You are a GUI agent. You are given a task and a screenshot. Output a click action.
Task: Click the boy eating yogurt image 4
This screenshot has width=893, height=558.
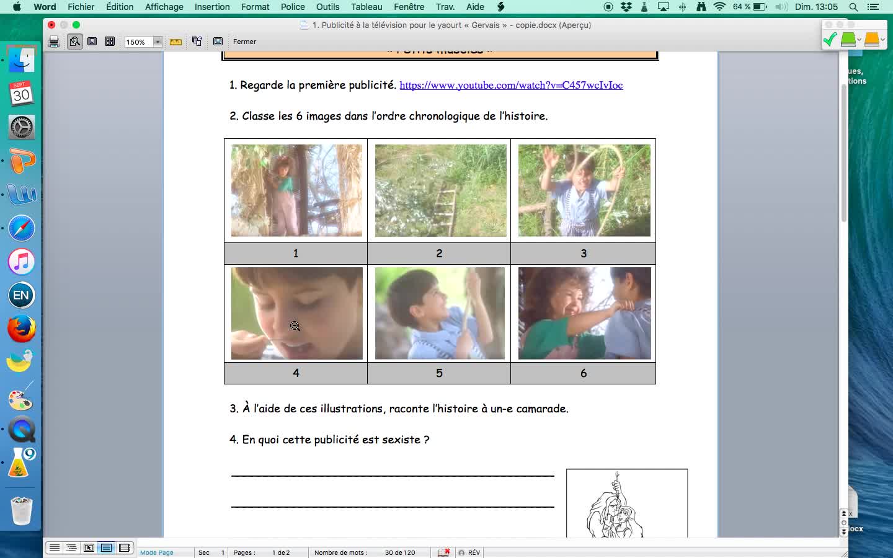pyautogui.click(x=296, y=313)
